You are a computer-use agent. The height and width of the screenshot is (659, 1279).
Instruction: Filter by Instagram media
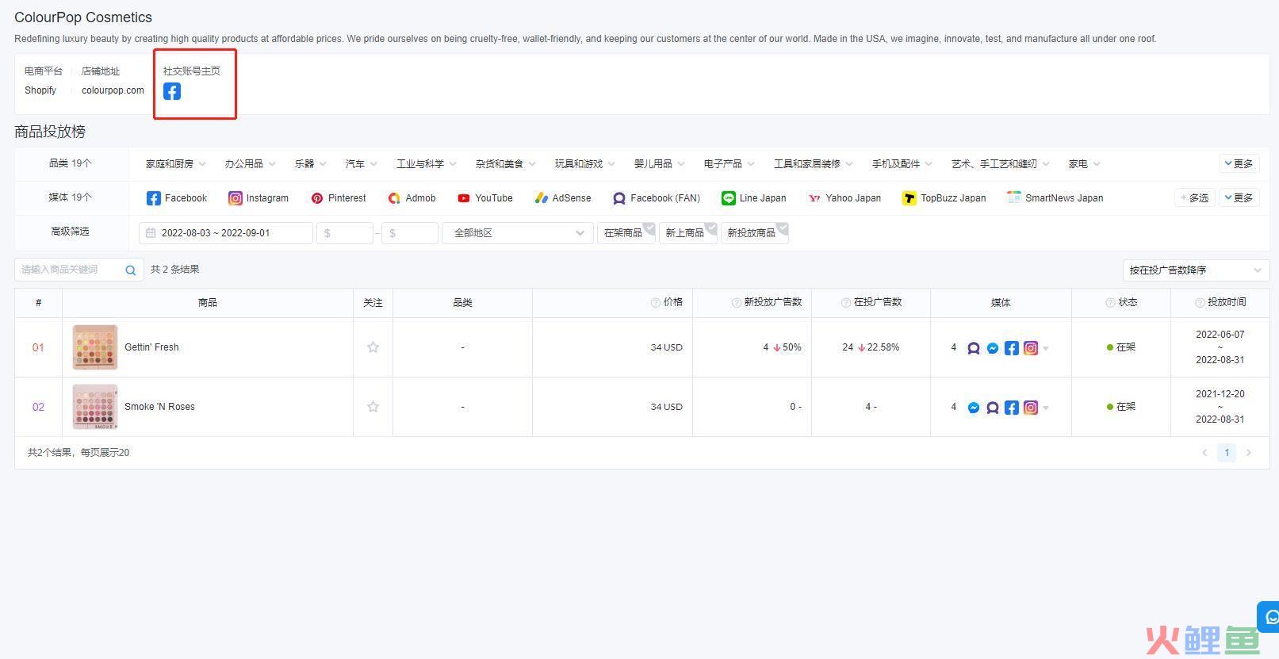pyautogui.click(x=258, y=198)
